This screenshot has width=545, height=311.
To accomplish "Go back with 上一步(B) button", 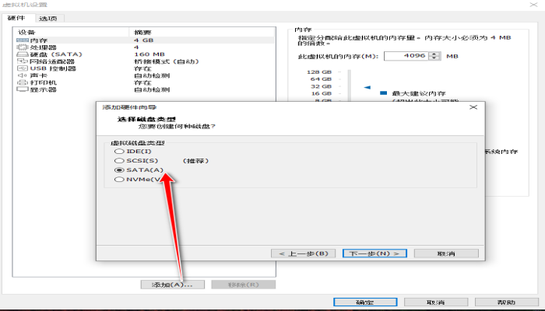I will (x=303, y=253).
